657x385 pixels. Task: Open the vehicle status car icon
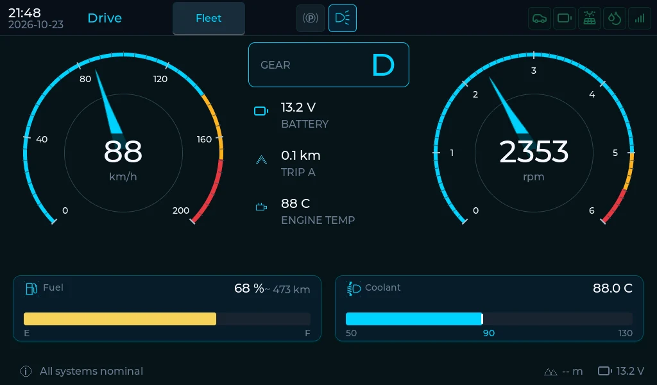539,19
